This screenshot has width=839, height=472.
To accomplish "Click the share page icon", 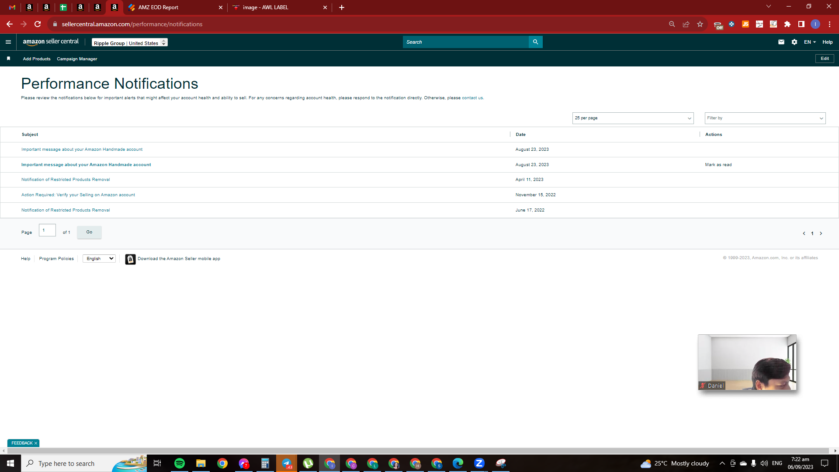I will pyautogui.click(x=686, y=24).
